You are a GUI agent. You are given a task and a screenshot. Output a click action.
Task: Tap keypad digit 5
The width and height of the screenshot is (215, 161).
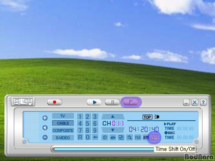click(x=87, y=123)
